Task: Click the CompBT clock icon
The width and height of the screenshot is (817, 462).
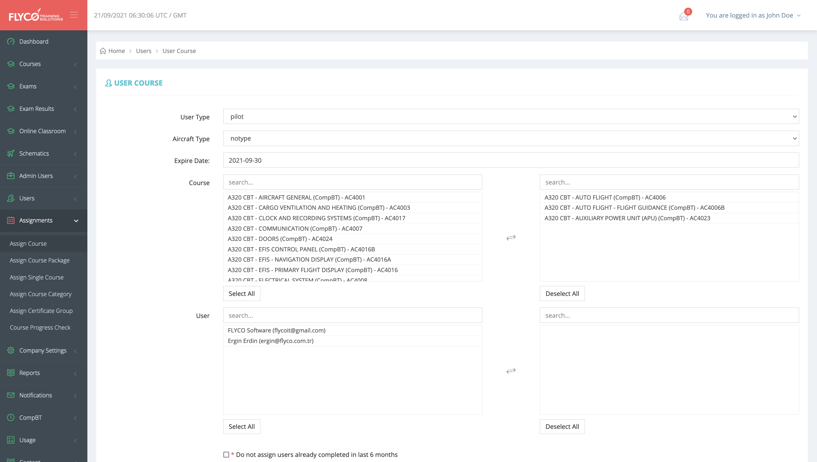Action: pos(11,418)
